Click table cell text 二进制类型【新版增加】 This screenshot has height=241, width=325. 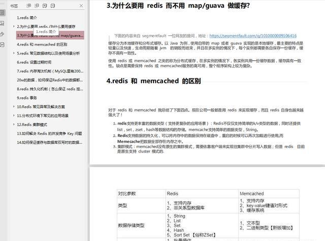click(x=270, y=228)
